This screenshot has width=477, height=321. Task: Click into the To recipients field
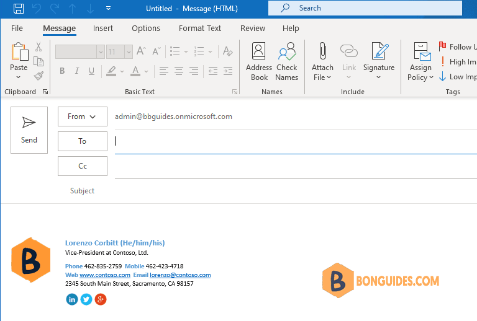pyautogui.click(x=296, y=141)
